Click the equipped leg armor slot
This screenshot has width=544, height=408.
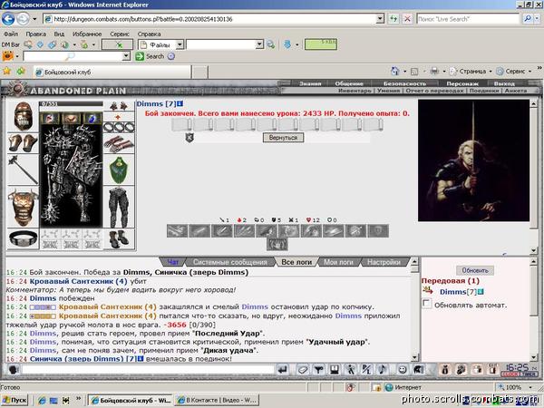[x=119, y=207]
